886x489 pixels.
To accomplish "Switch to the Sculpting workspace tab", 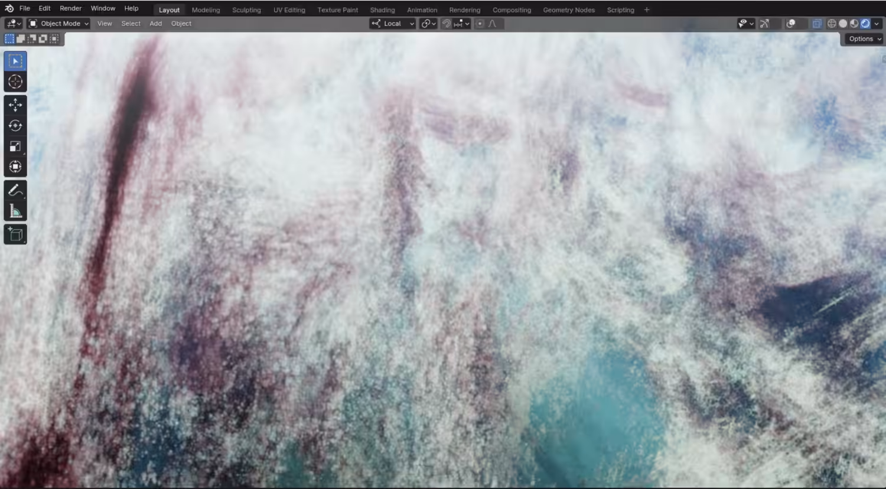I will pyautogui.click(x=246, y=10).
